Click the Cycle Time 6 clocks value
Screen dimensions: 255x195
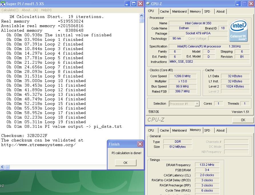coord(207,190)
